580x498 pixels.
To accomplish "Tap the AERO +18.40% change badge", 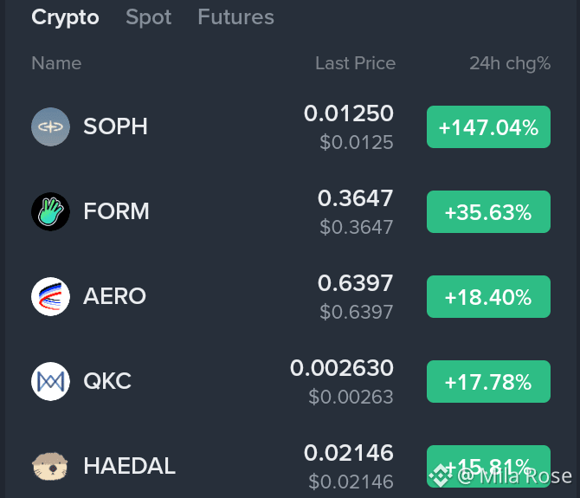I will (488, 296).
